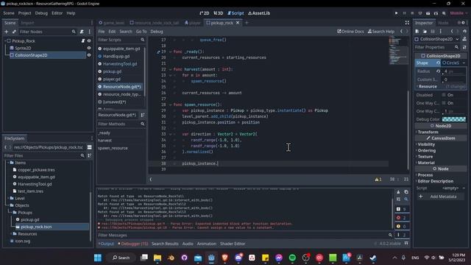This screenshot has height=265, width=471.
Task: Switch to the Node dock tab
Action: pos(443,23)
